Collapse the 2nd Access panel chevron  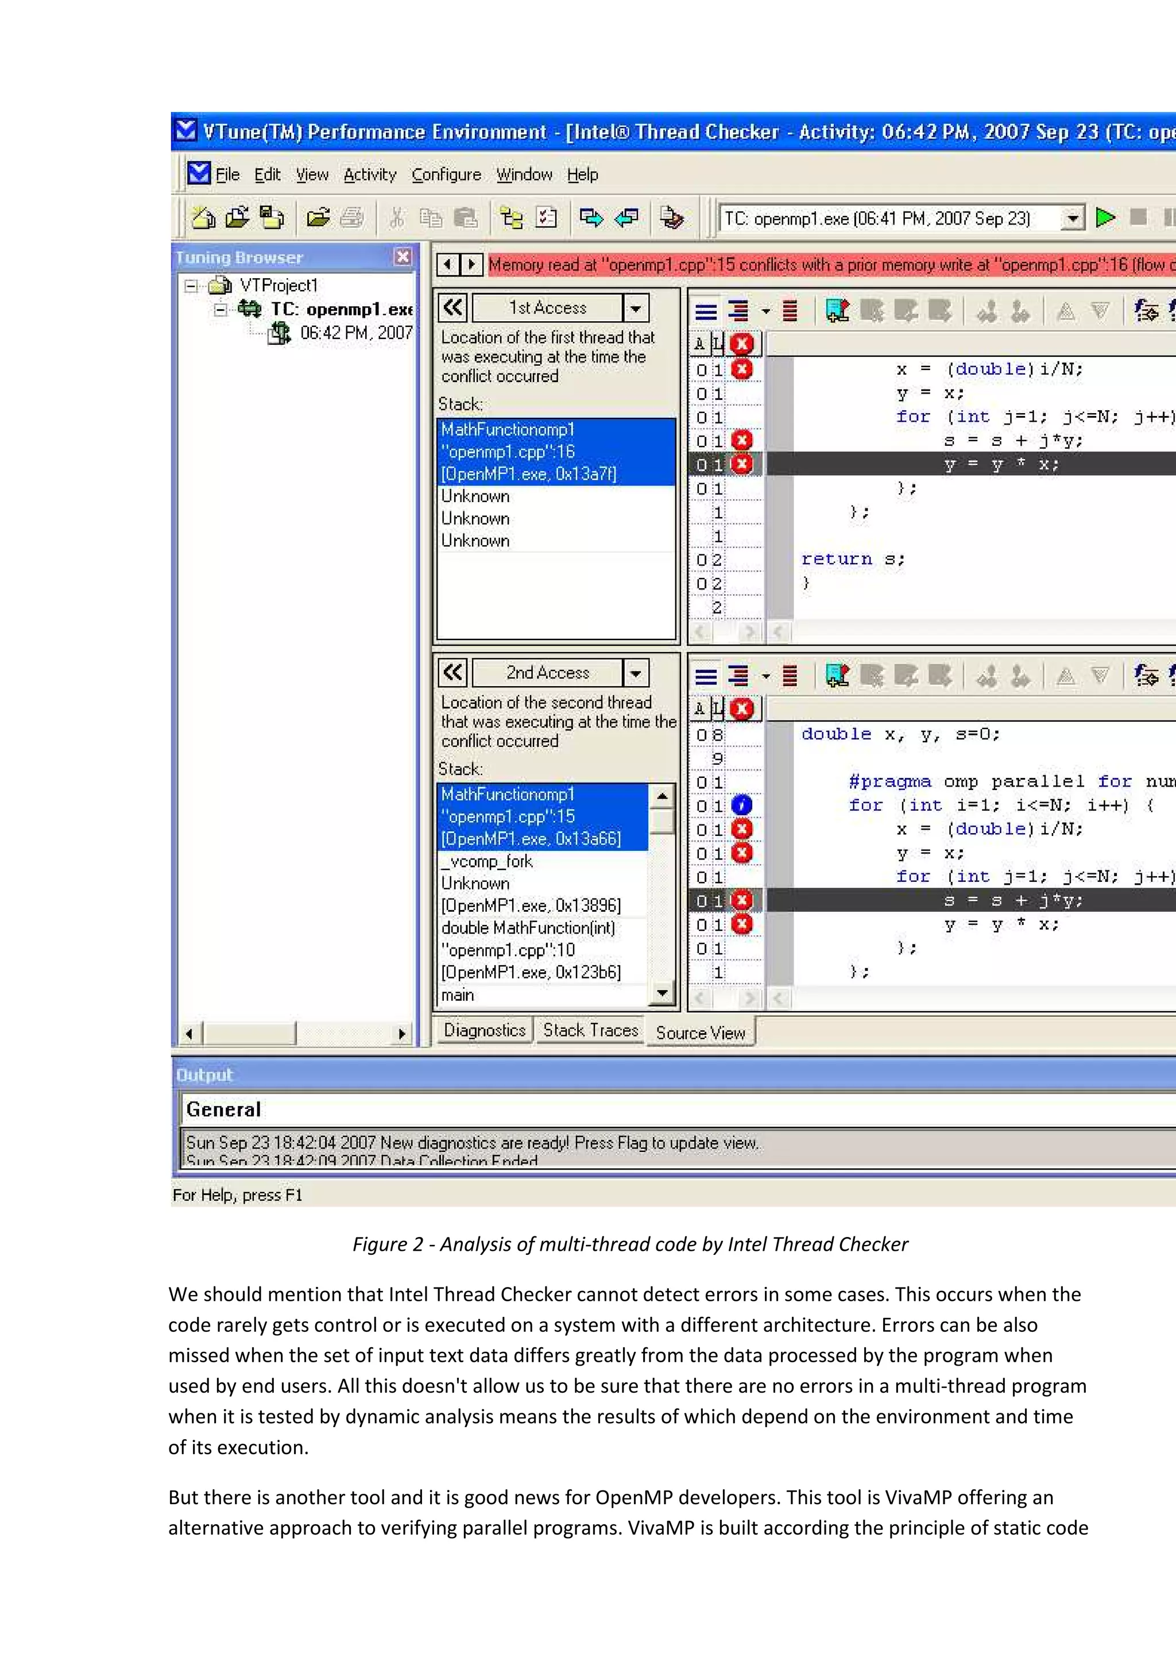point(453,672)
